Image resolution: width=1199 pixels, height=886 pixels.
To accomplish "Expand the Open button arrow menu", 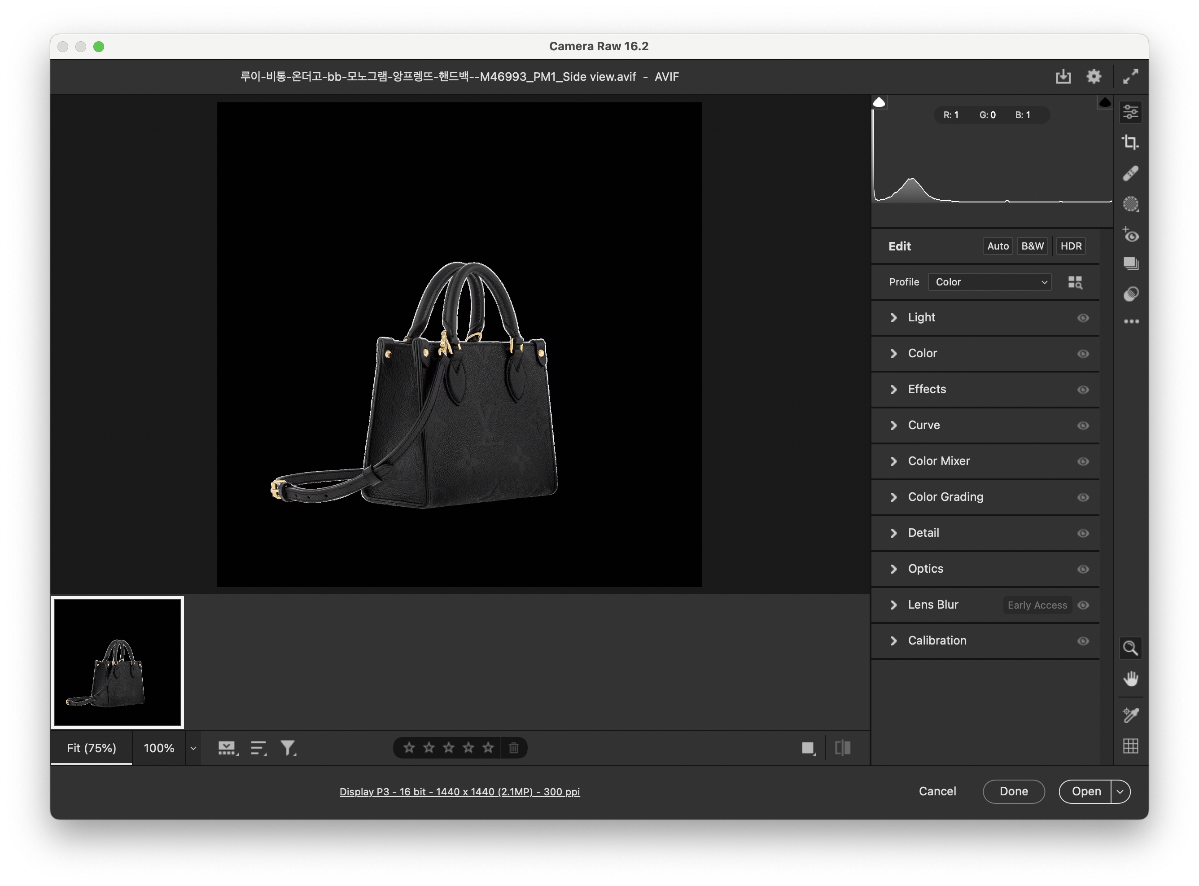I will (x=1120, y=792).
